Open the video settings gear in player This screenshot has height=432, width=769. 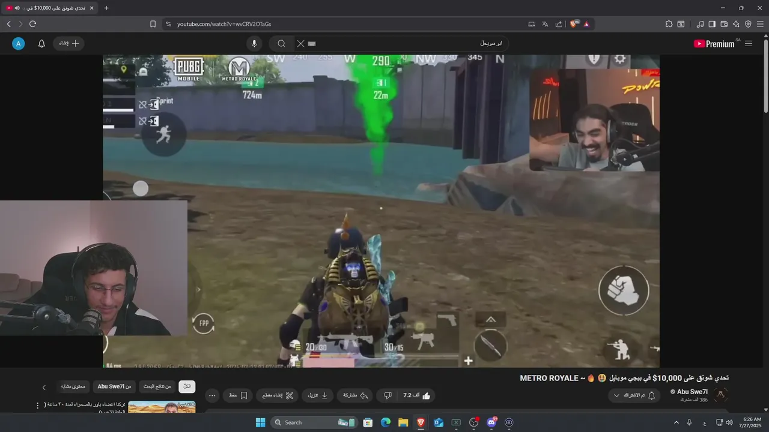pyautogui.click(x=620, y=59)
